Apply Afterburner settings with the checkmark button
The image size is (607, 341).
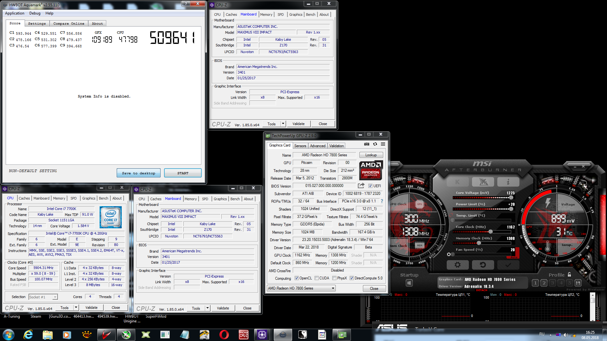[508, 265]
